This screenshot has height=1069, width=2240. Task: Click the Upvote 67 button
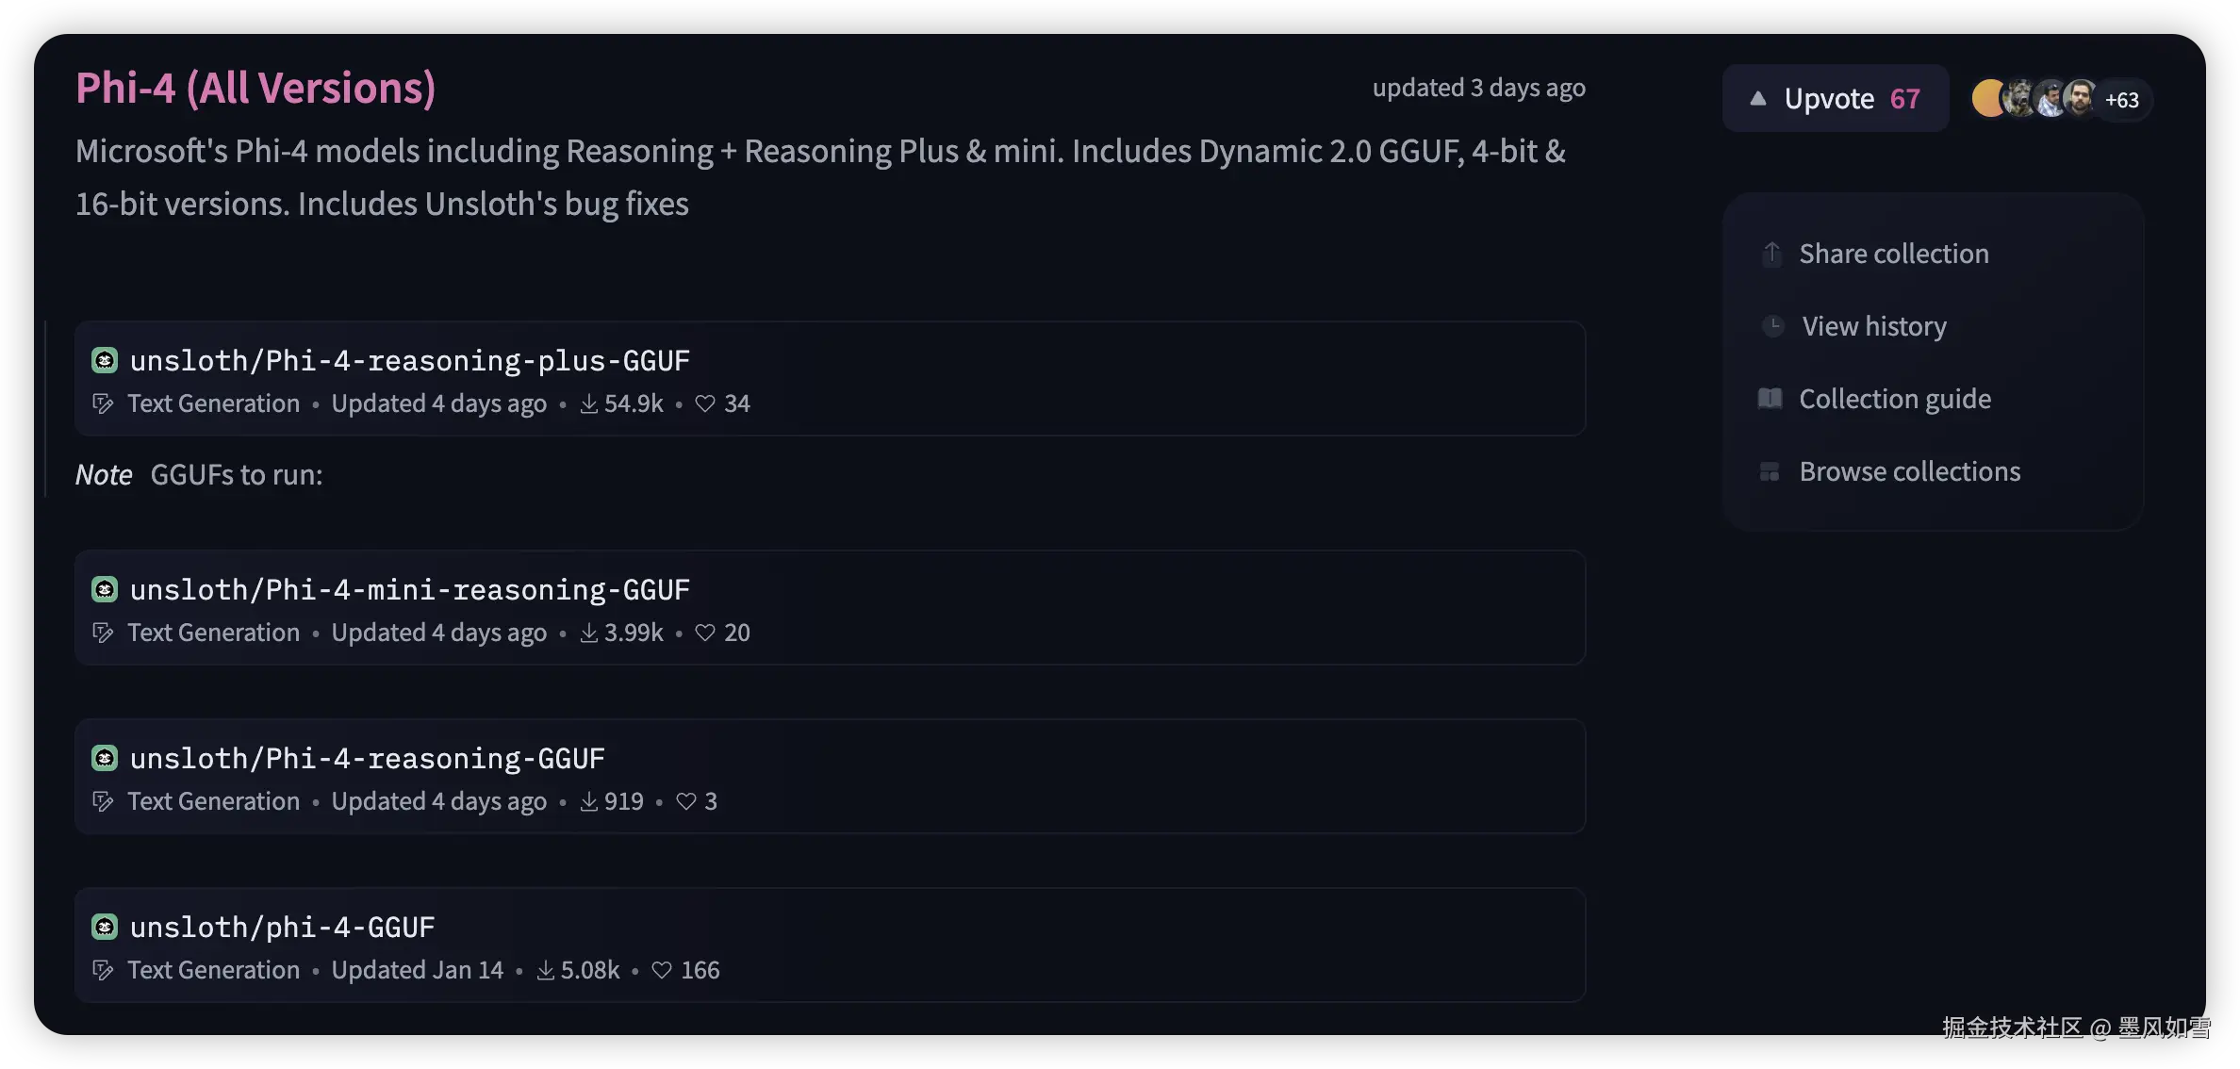(x=1835, y=98)
